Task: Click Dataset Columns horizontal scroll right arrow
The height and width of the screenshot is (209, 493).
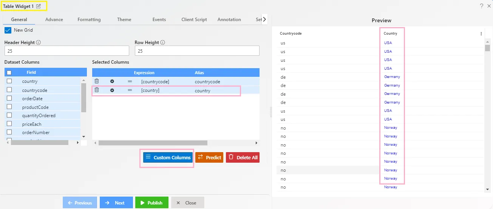Action: tap(78, 143)
